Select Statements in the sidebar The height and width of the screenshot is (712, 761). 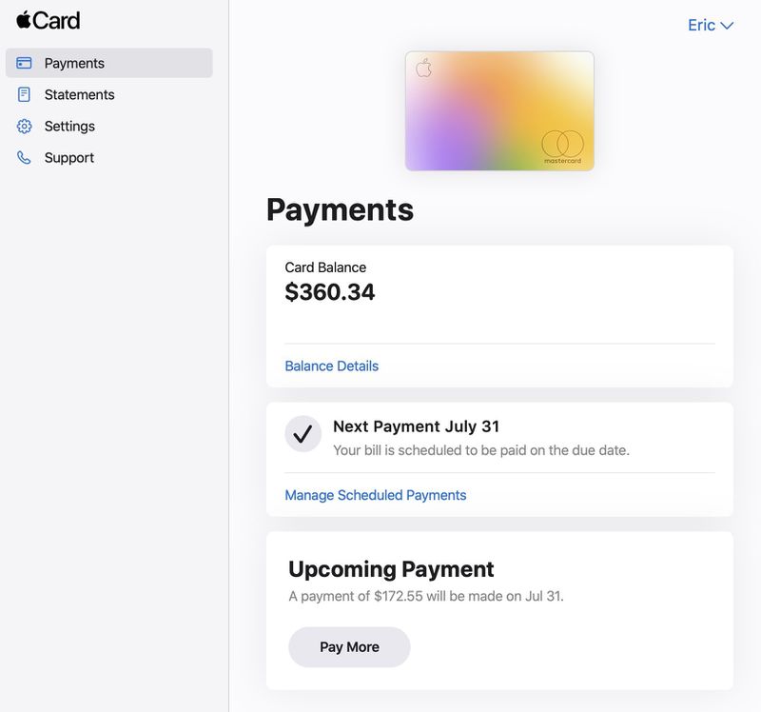tap(78, 94)
